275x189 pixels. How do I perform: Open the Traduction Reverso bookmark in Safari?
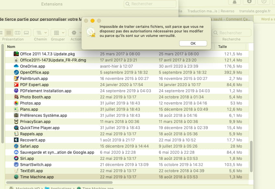pyautogui.click(x=211, y=11)
